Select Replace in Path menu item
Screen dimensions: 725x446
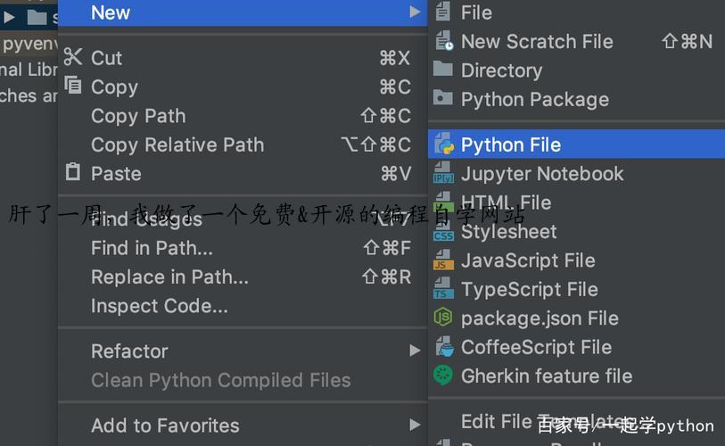pyautogui.click(x=169, y=277)
